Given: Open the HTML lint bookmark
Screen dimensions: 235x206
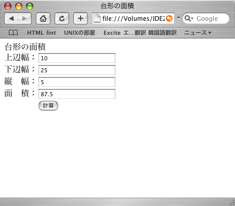Looking at the screenshot, I should (42, 33).
